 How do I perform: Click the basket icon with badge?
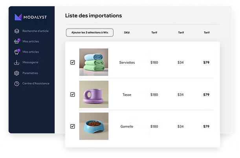[x=17, y=41]
